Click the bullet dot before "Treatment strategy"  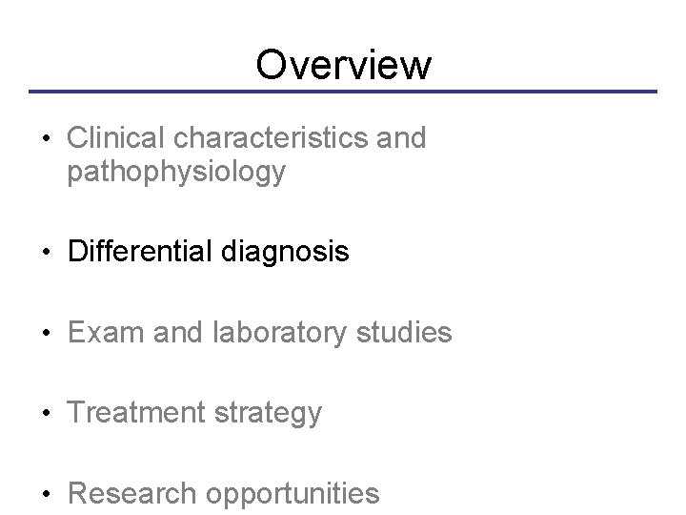(46, 413)
